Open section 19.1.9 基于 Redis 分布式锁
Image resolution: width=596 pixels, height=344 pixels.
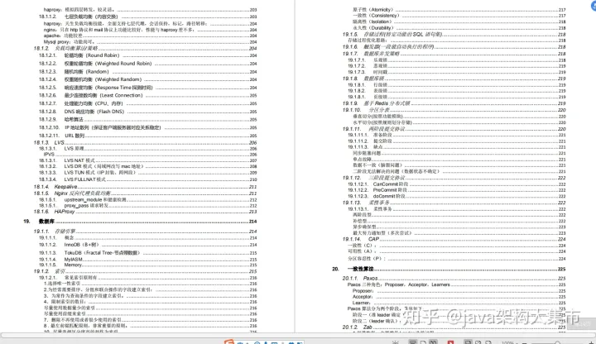[x=454, y=103]
